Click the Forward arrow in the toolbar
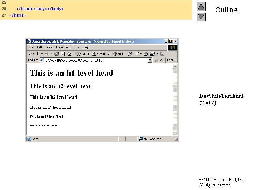 click(47, 54)
